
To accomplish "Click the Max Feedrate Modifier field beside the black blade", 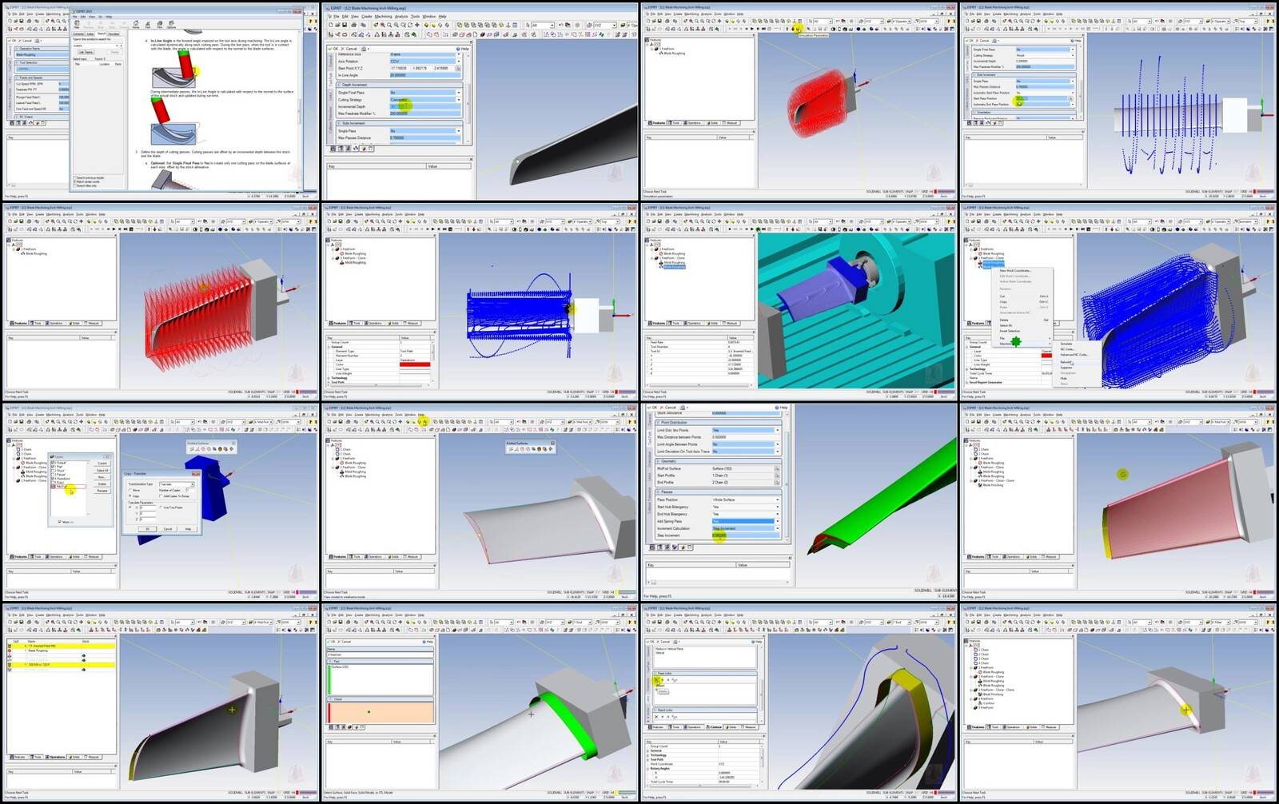I will [x=425, y=113].
